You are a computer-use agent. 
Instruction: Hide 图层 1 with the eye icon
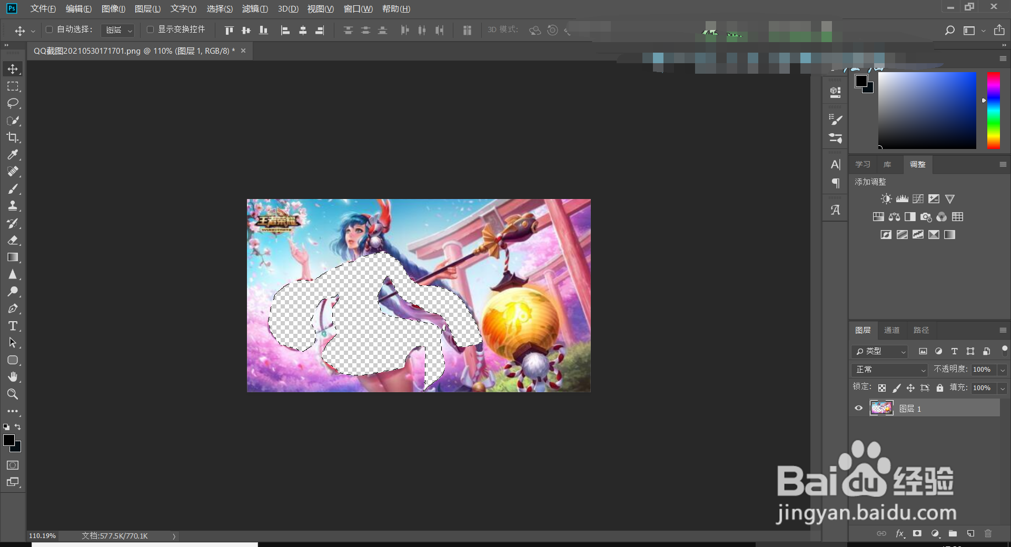[x=859, y=408]
